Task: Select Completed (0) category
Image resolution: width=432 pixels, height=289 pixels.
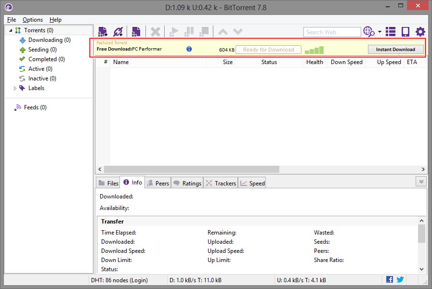Action: tap(47, 59)
